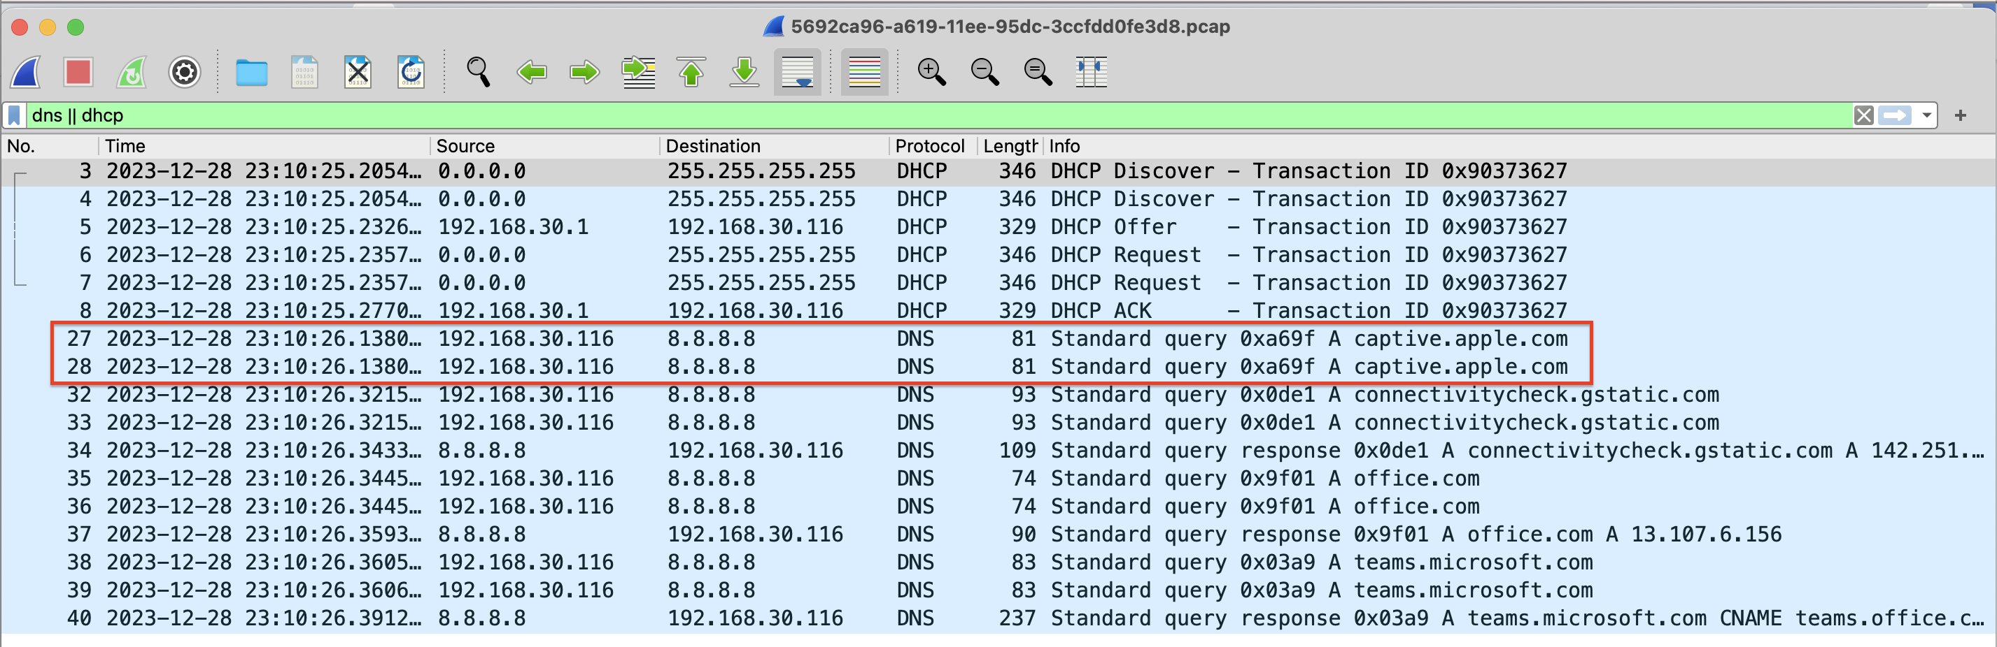
Task: Select packet 35 office.com query
Action: (998, 479)
